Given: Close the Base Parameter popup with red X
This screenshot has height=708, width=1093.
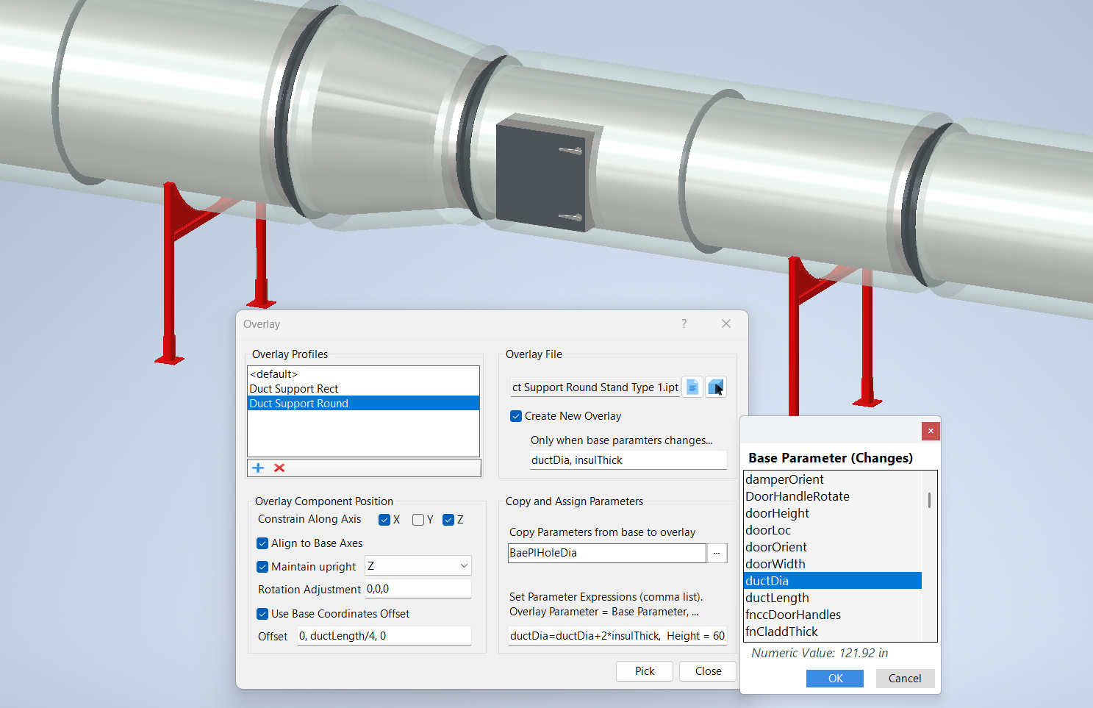Looking at the screenshot, I should coord(931,431).
